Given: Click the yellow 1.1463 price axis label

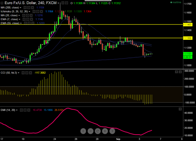Looking at the screenshot, I should [188, 25].
